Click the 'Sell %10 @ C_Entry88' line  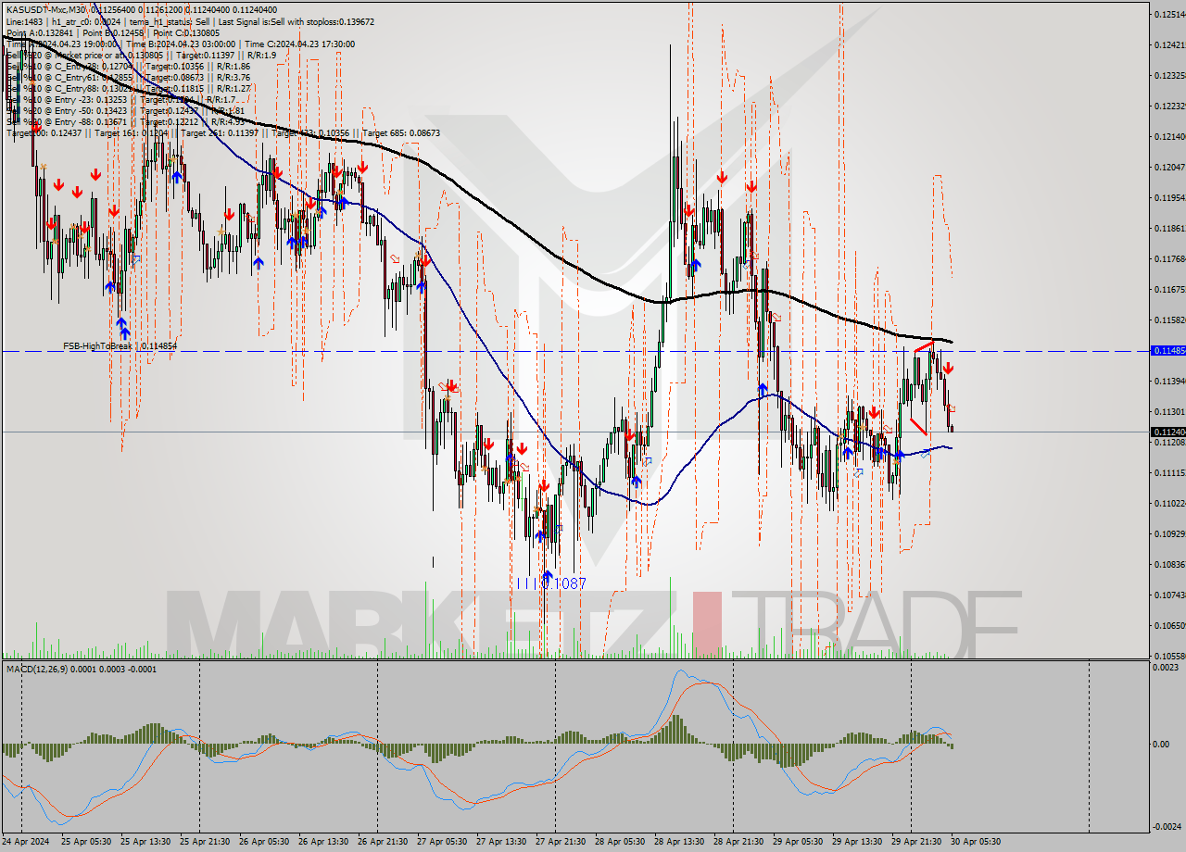(x=128, y=88)
